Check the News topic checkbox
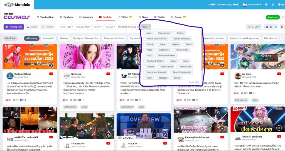 (x=144, y=33)
